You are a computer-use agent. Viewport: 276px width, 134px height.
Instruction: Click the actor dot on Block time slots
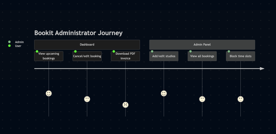tap(229, 51)
